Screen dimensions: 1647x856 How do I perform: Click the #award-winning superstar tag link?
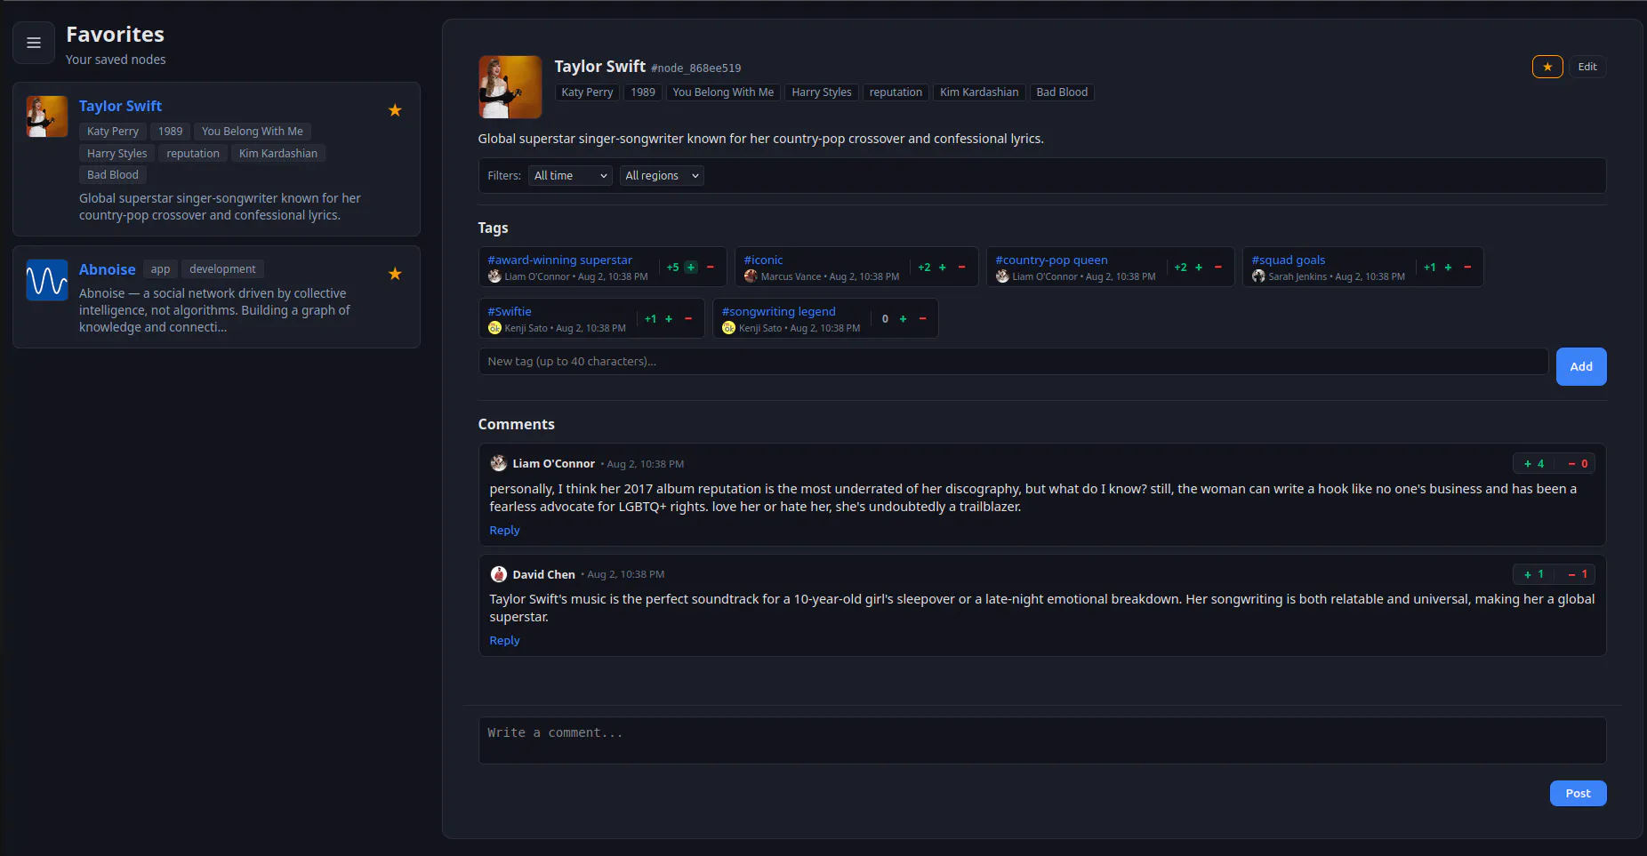(x=560, y=260)
